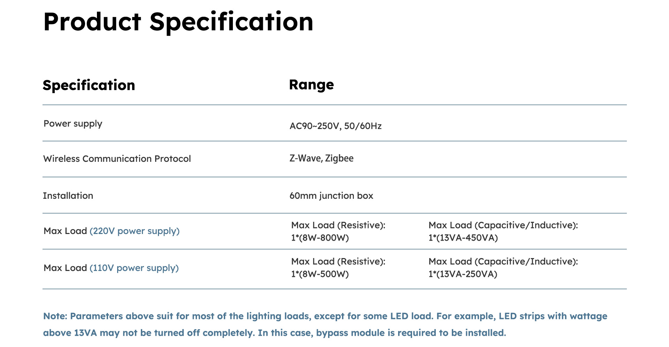
Task: Click the 1*(13VA-250VA) capacitive load value
Action: tap(463, 274)
